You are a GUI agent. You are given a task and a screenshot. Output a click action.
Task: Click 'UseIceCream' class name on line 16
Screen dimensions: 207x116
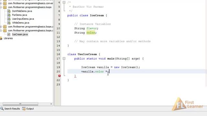coord(87,54)
